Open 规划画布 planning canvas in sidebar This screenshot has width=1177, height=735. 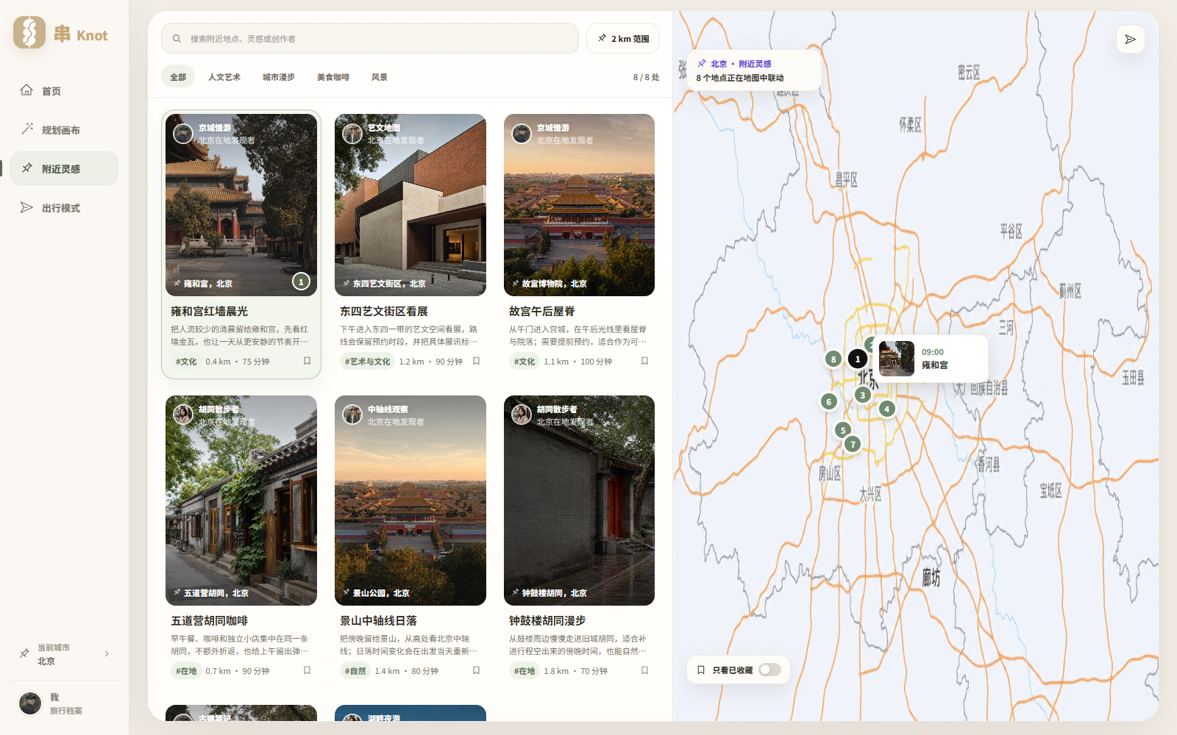(64, 129)
